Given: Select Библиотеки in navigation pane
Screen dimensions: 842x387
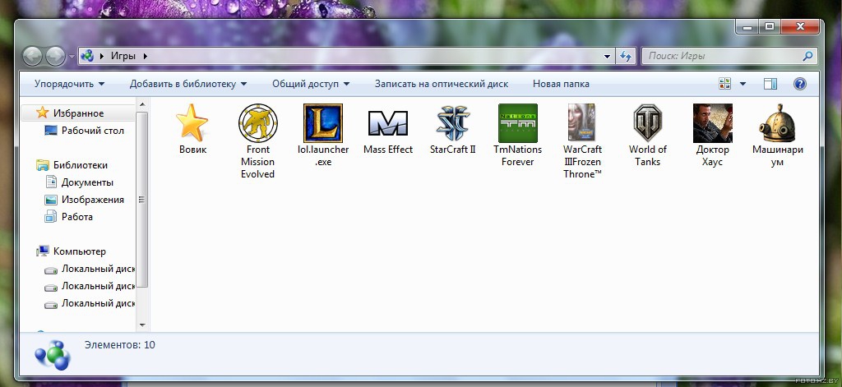Looking at the screenshot, I should [x=72, y=165].
